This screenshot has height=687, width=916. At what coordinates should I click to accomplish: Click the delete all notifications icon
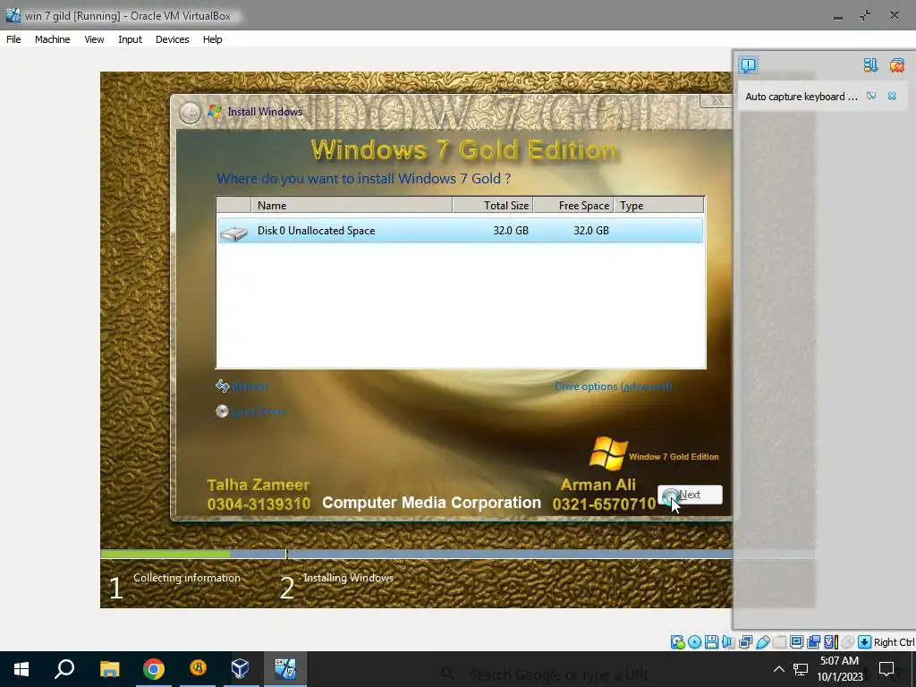tap(896, 64)
